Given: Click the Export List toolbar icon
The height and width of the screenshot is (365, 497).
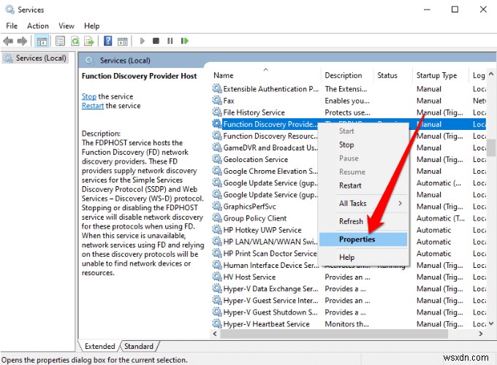Looking at the screenshot, I should coord(89,41).
